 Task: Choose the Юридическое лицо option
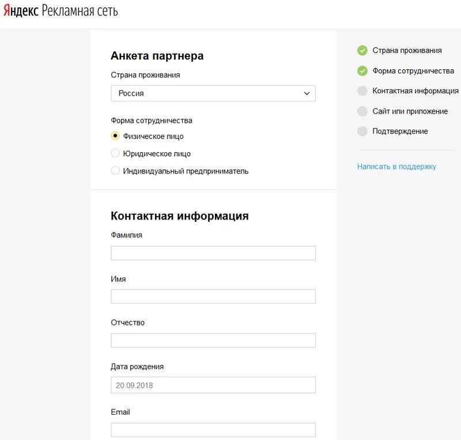coord(115,154)
